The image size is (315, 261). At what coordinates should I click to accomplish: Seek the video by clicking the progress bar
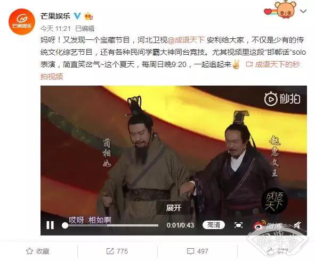tap(110, 225)
